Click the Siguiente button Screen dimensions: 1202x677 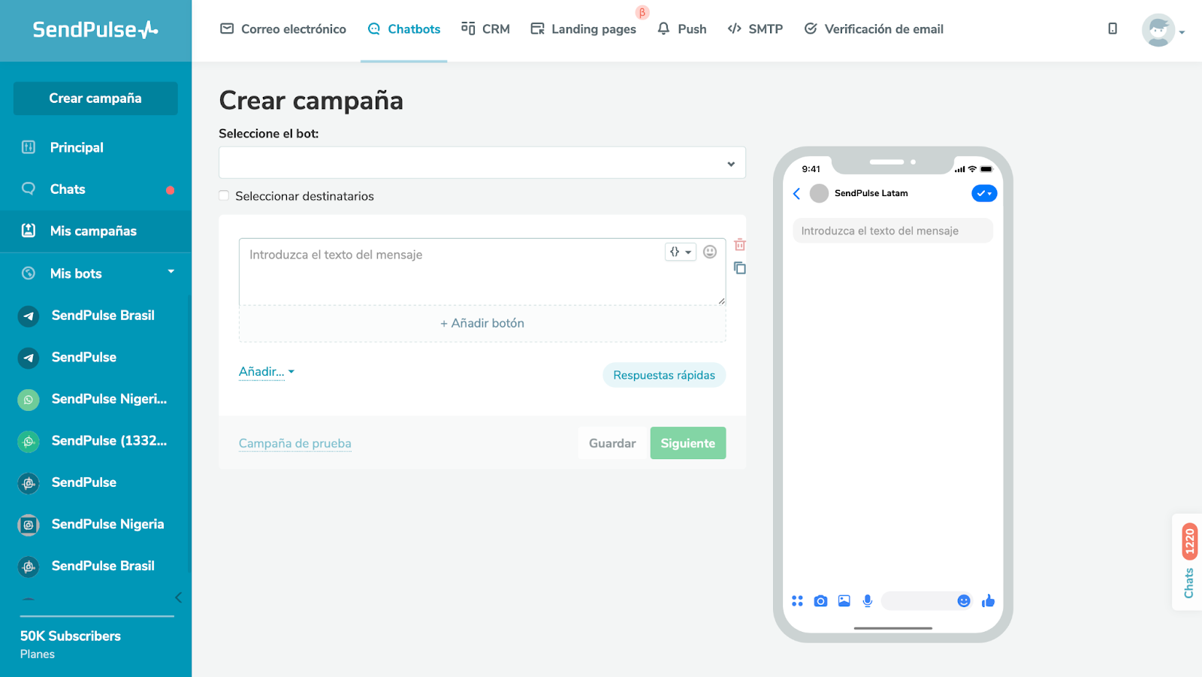(x=688, y=443)
